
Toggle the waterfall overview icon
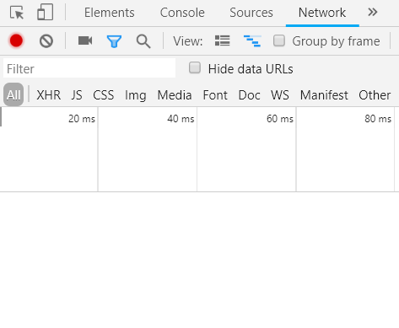[252, 41]
